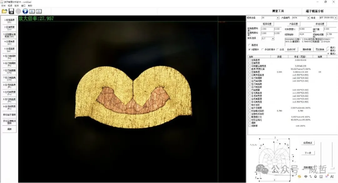Toggle the B型端子 checkbox
Viewport: 338px width, 183px height.
pos(249,49)
